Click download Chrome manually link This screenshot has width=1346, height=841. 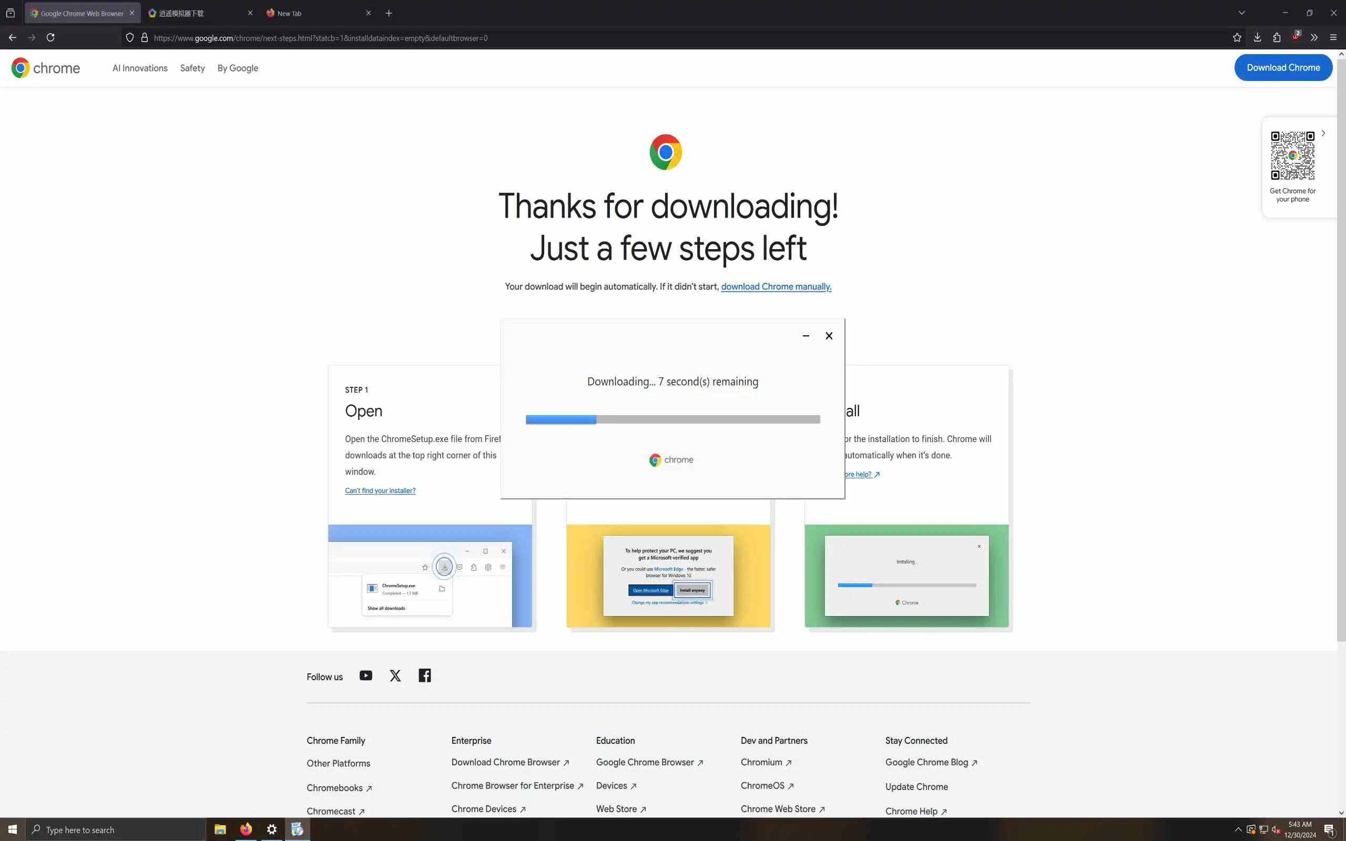(x=776, y=286)
